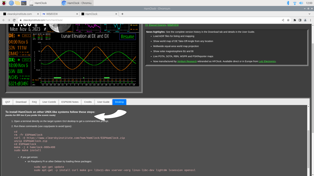
Task: Click the clock showing 12:00
Action: [309, 3]
